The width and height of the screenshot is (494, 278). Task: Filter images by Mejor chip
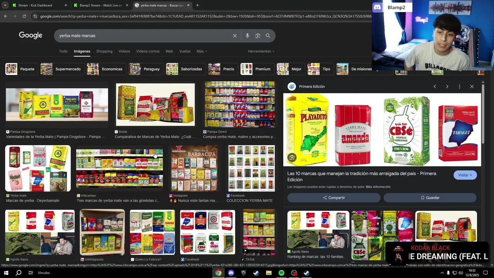291,69
